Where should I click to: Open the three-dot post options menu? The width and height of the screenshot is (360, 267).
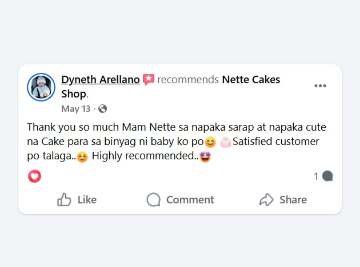coord(320,86)
